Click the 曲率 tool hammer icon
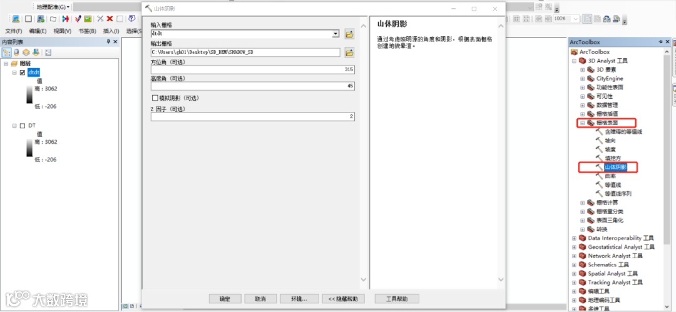The width and height of the screenshot is (676, 312). 599,176
